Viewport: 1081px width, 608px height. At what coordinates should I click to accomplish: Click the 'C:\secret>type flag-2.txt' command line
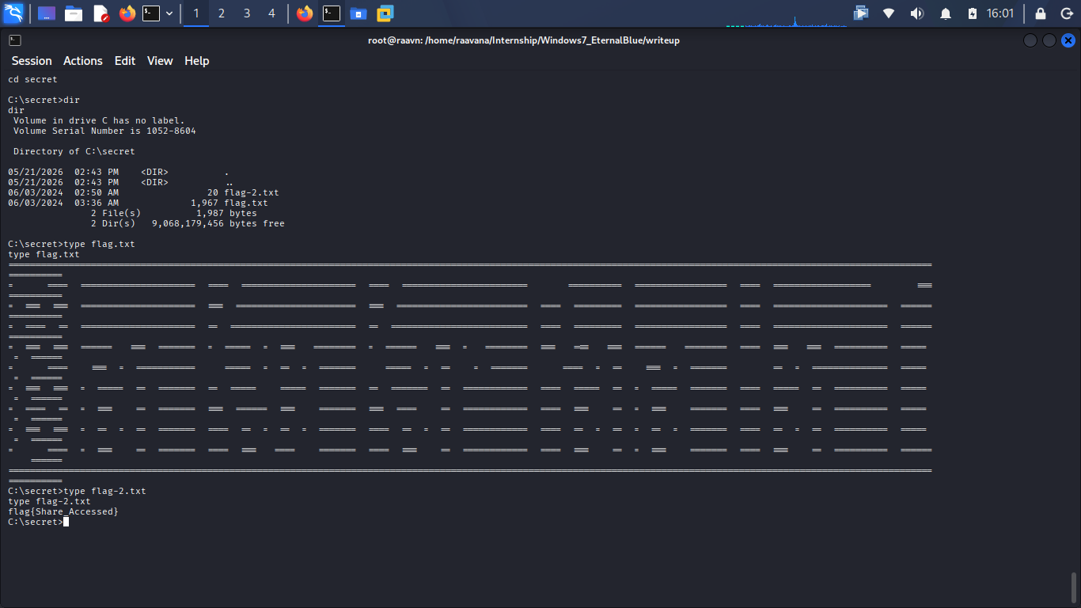click(77, 491)
